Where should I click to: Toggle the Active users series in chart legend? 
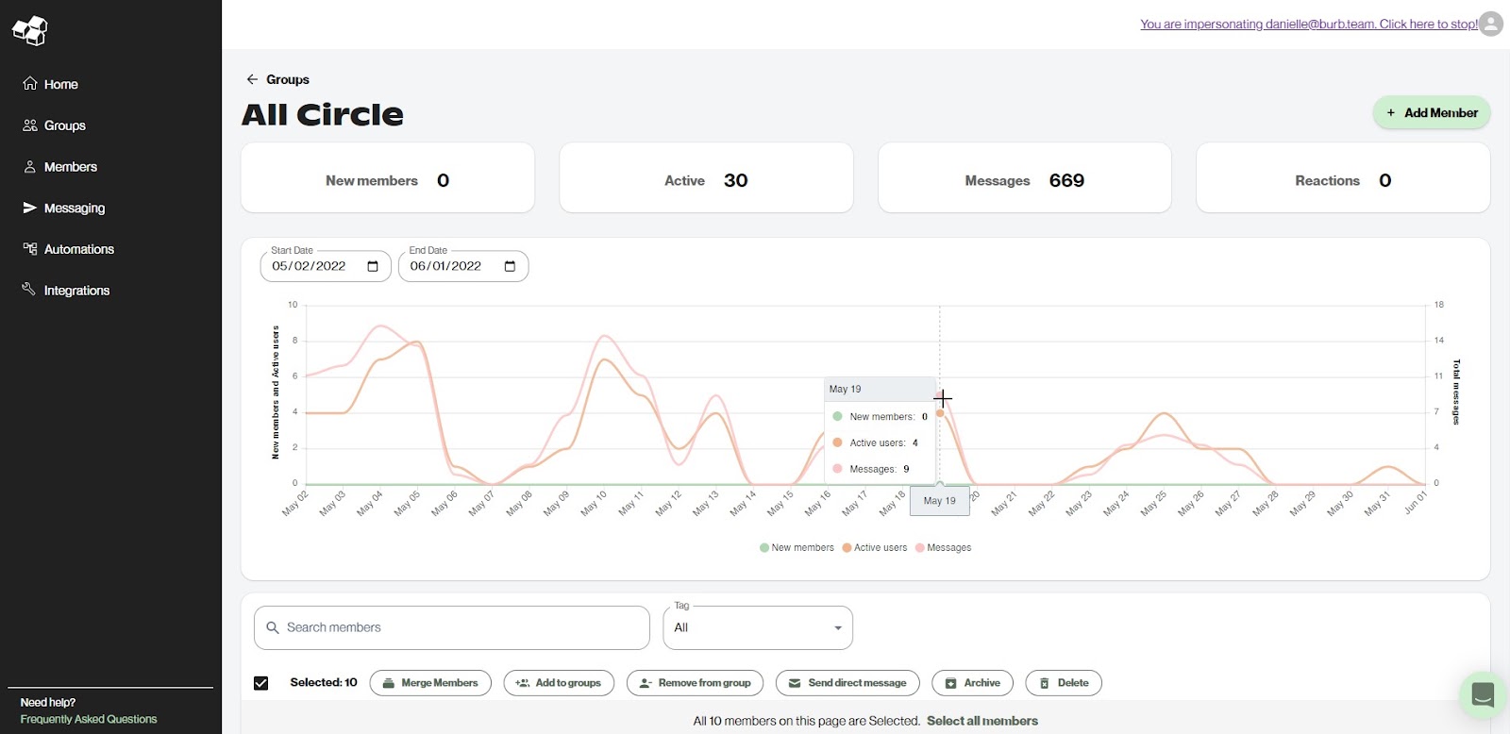(875, 547)
